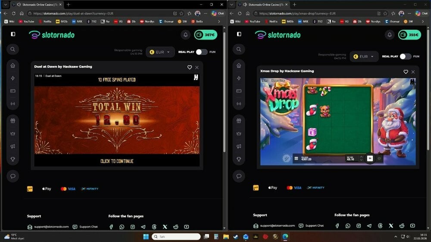Open tab search chevron in right browser
The image size is (431, 242).
pos(231,5)
